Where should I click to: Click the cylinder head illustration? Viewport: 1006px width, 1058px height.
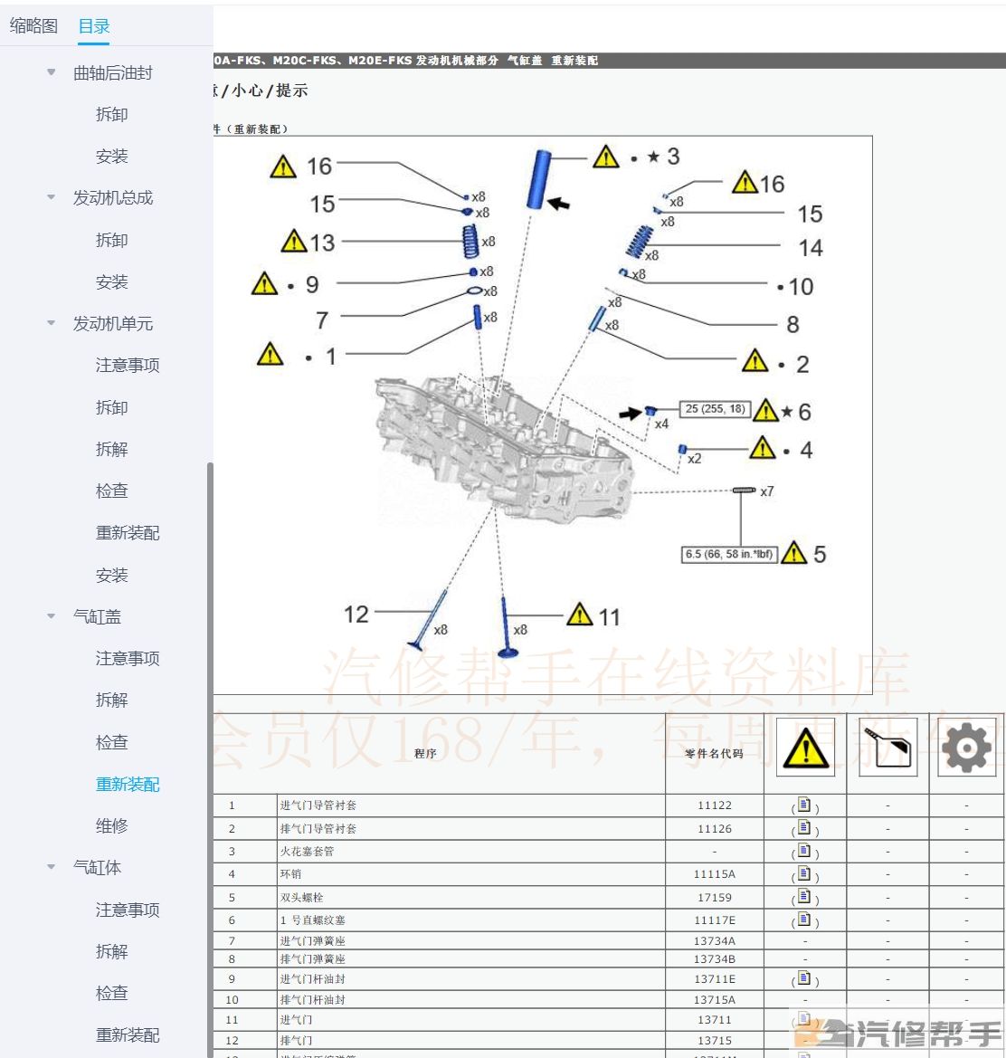[504, 450]
